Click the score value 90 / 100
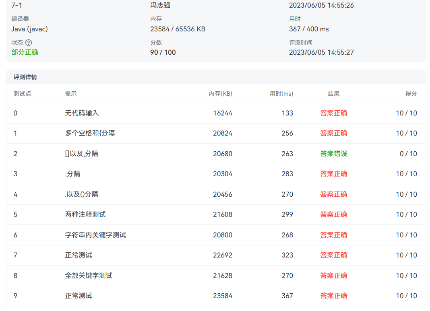 click(x=163, y=52)
